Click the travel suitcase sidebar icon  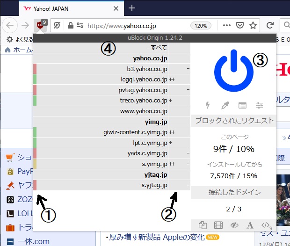coord(10,228)
